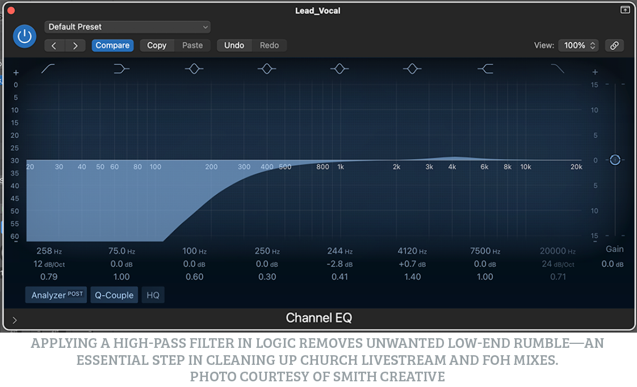
Task: Toggle the high shelf band icon
Action: 485,69
